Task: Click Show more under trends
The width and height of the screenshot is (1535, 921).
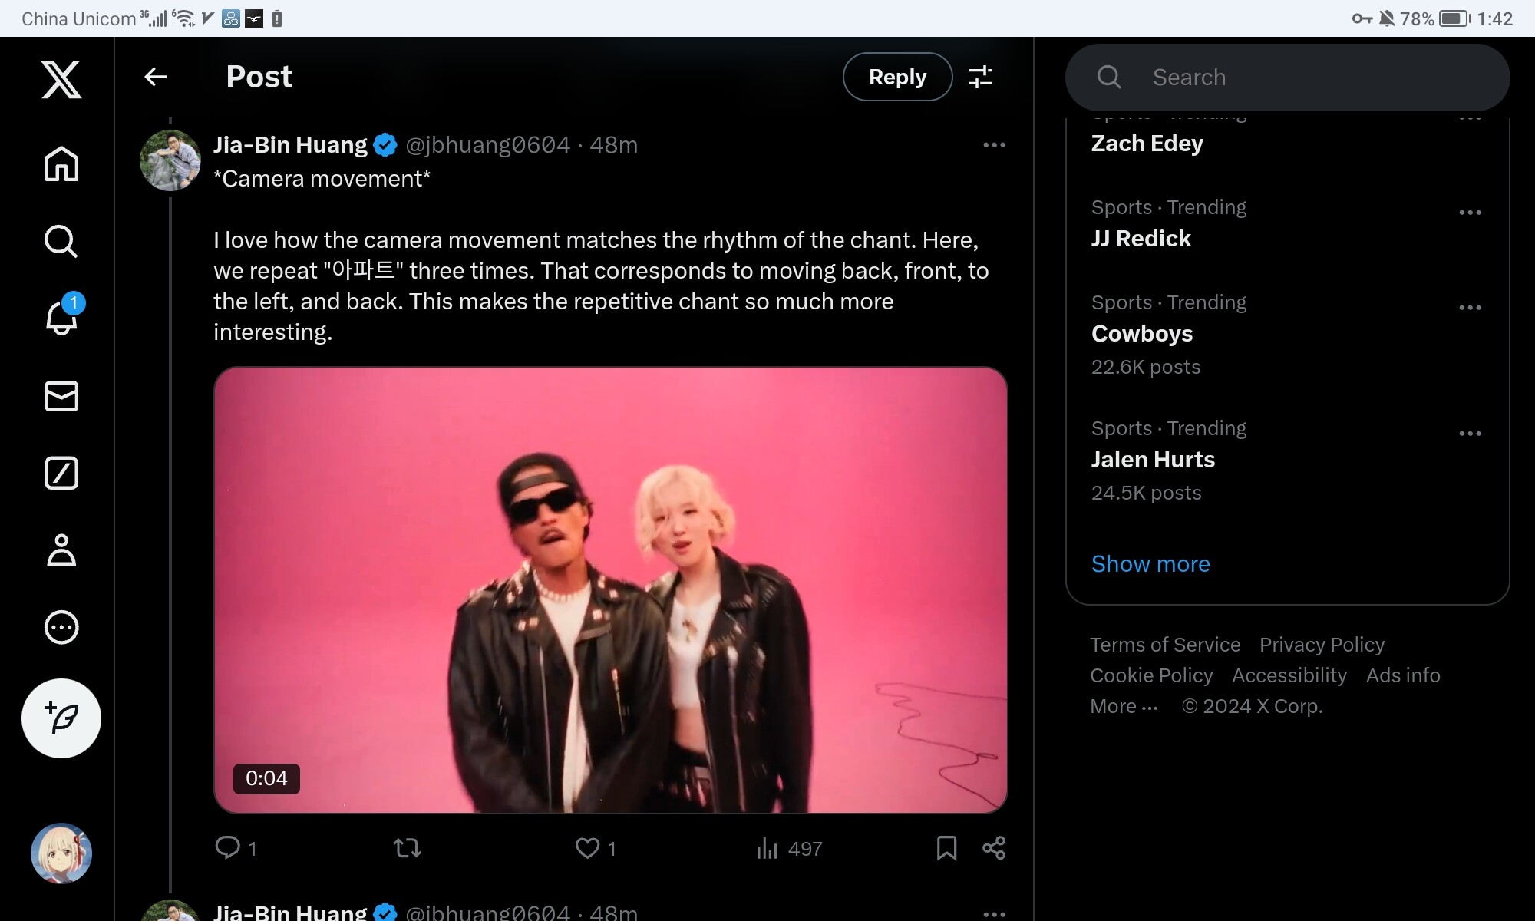Action: click(1150, 564)
